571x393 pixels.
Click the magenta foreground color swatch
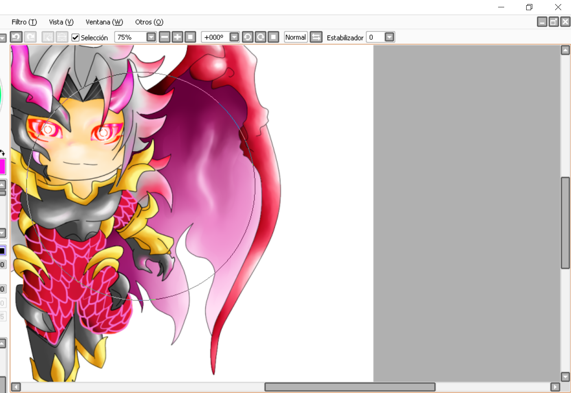tap(2, 167)
